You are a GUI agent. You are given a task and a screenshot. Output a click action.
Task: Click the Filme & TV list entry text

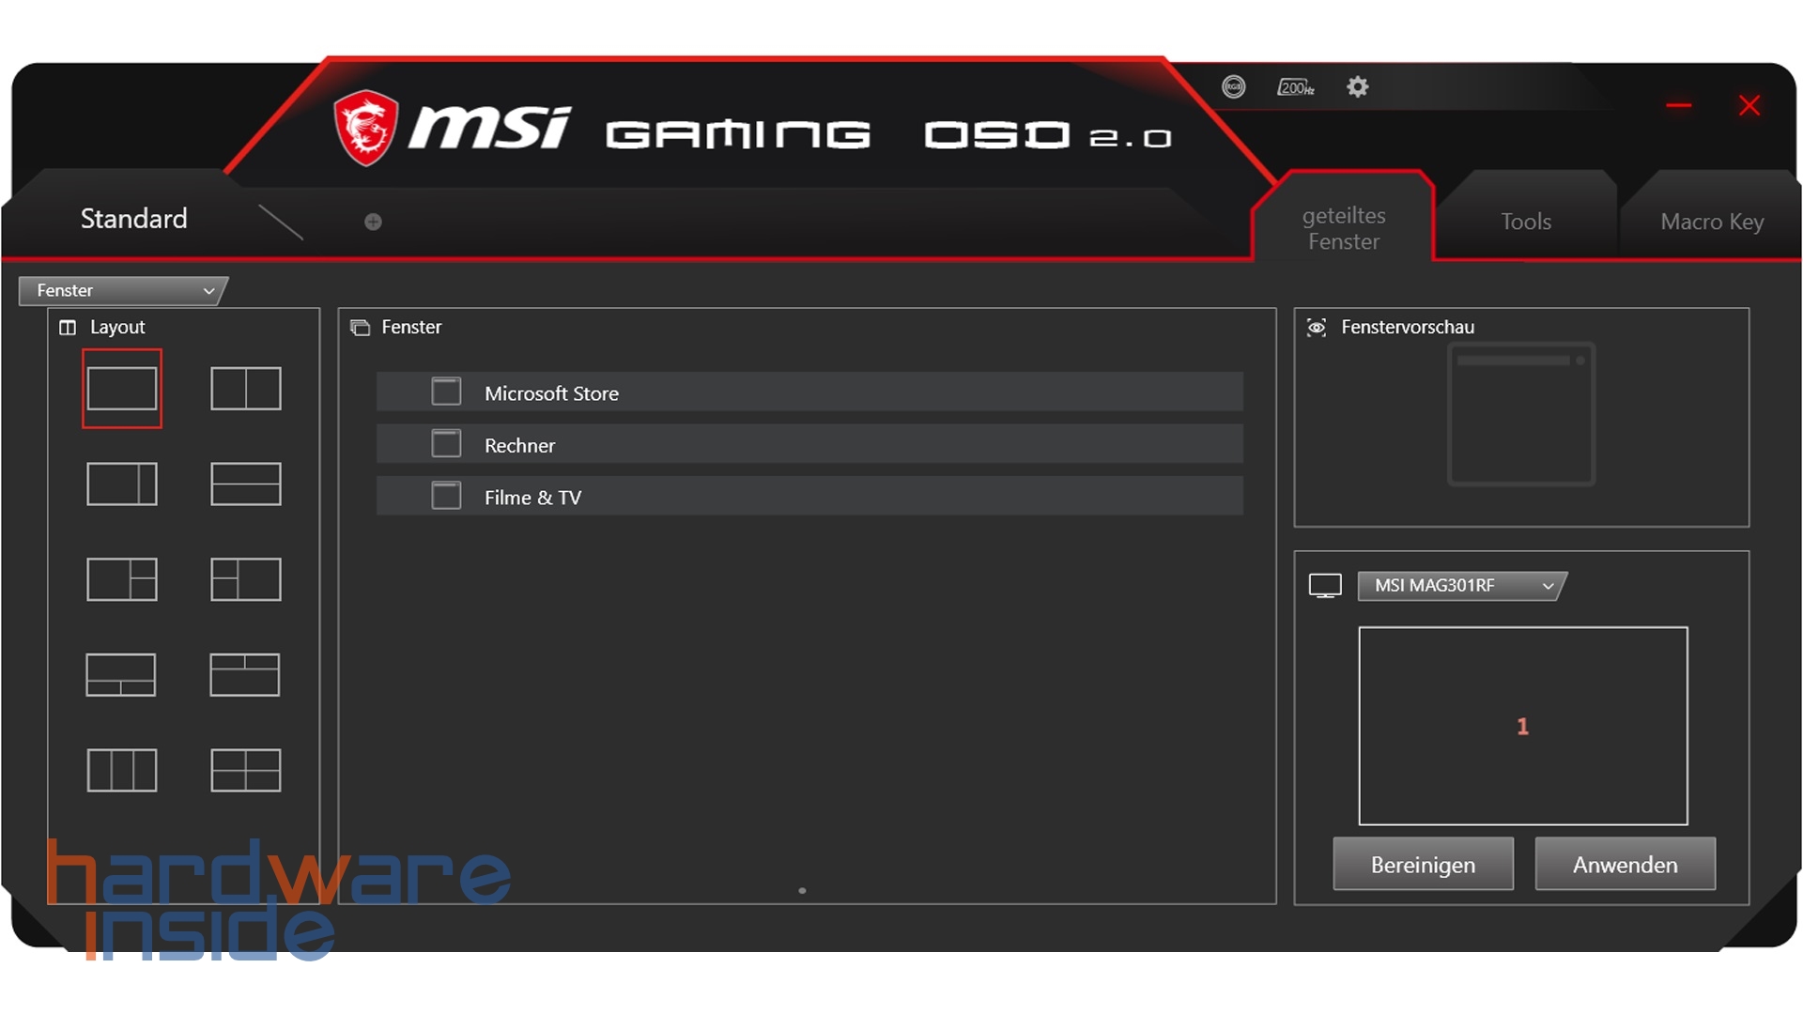(x=532, y=498)
